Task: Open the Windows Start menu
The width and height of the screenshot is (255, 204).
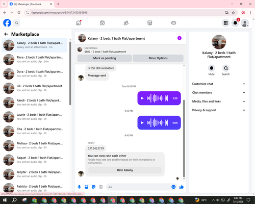Action: pyautogui.click(x=5, y=200)
